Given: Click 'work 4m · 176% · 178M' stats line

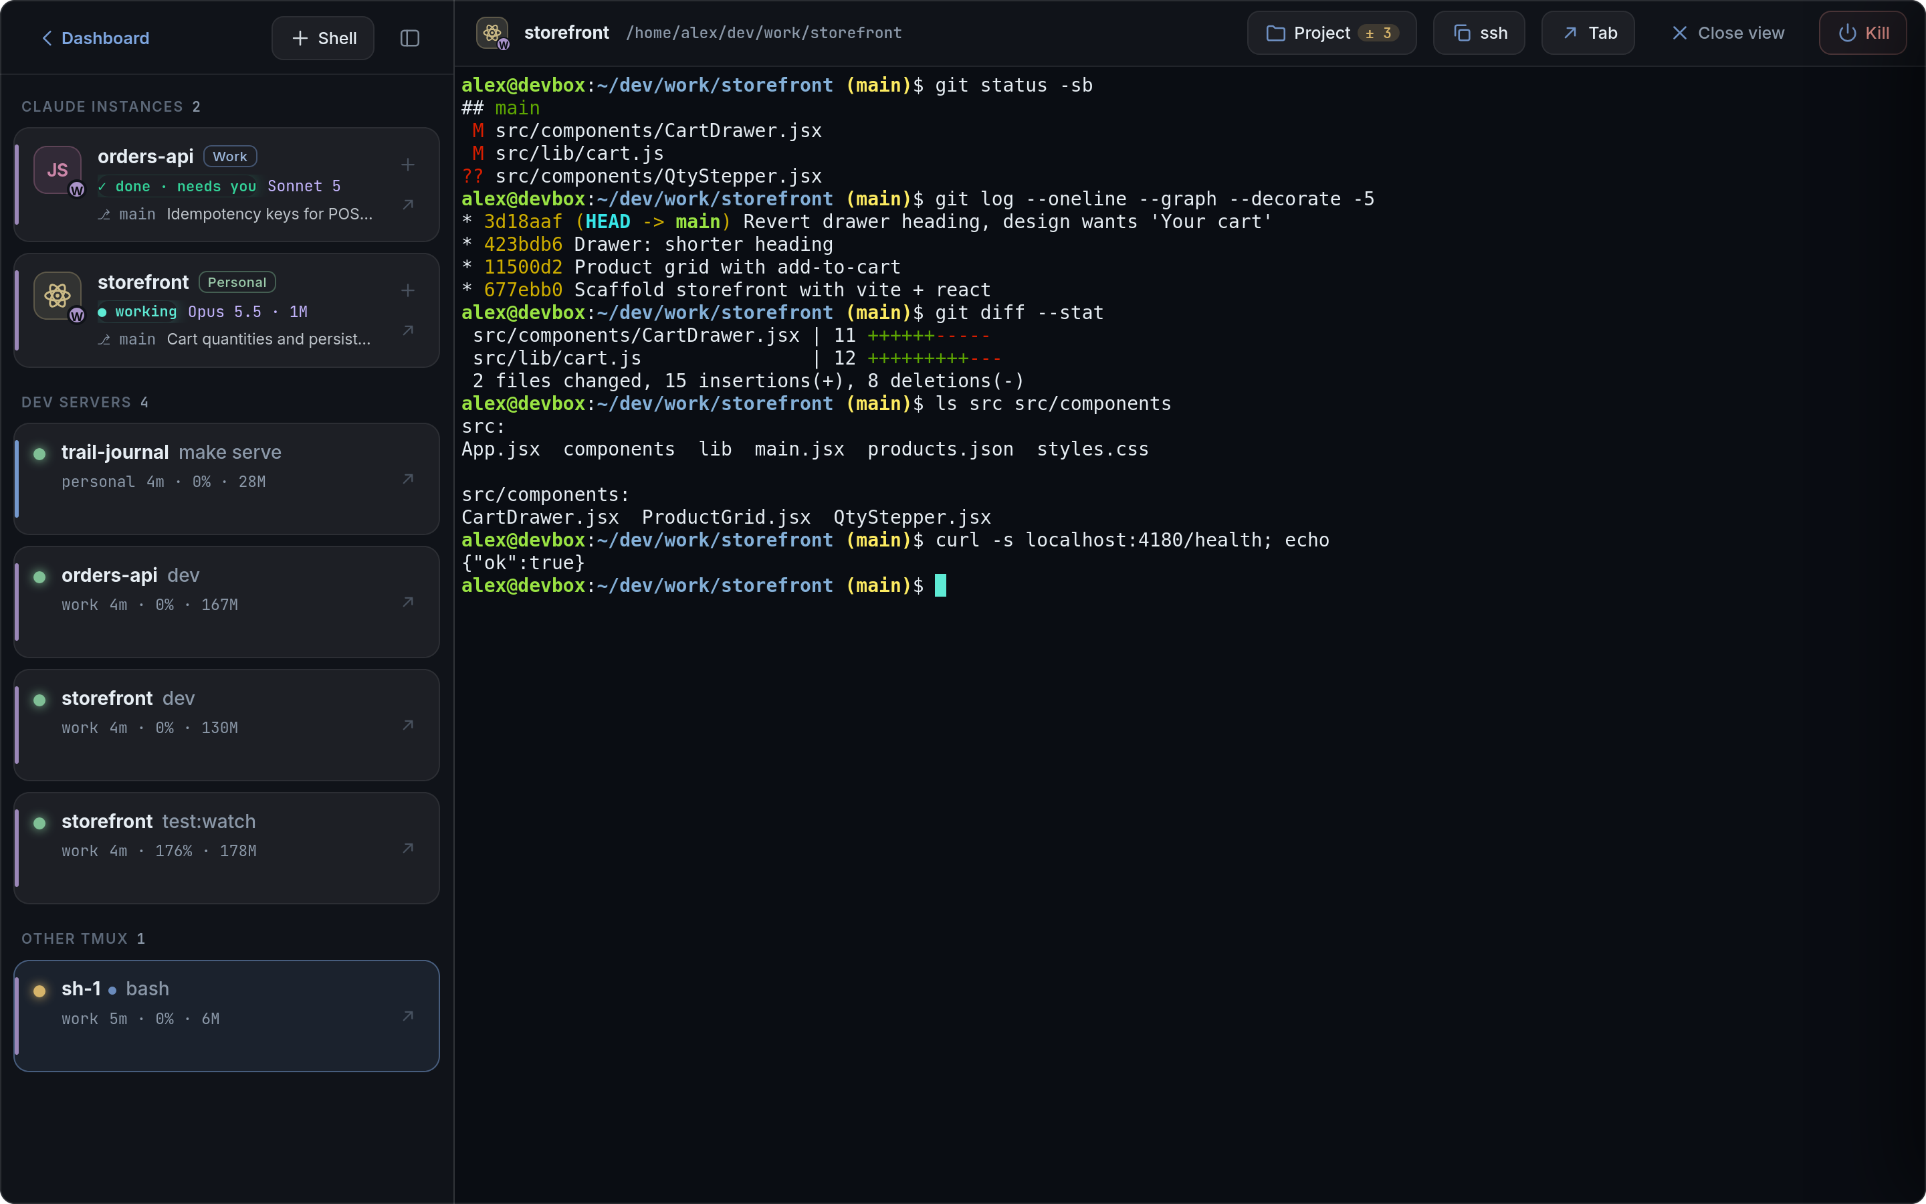Looking at the screenshot, I should [x=159, y=851].
